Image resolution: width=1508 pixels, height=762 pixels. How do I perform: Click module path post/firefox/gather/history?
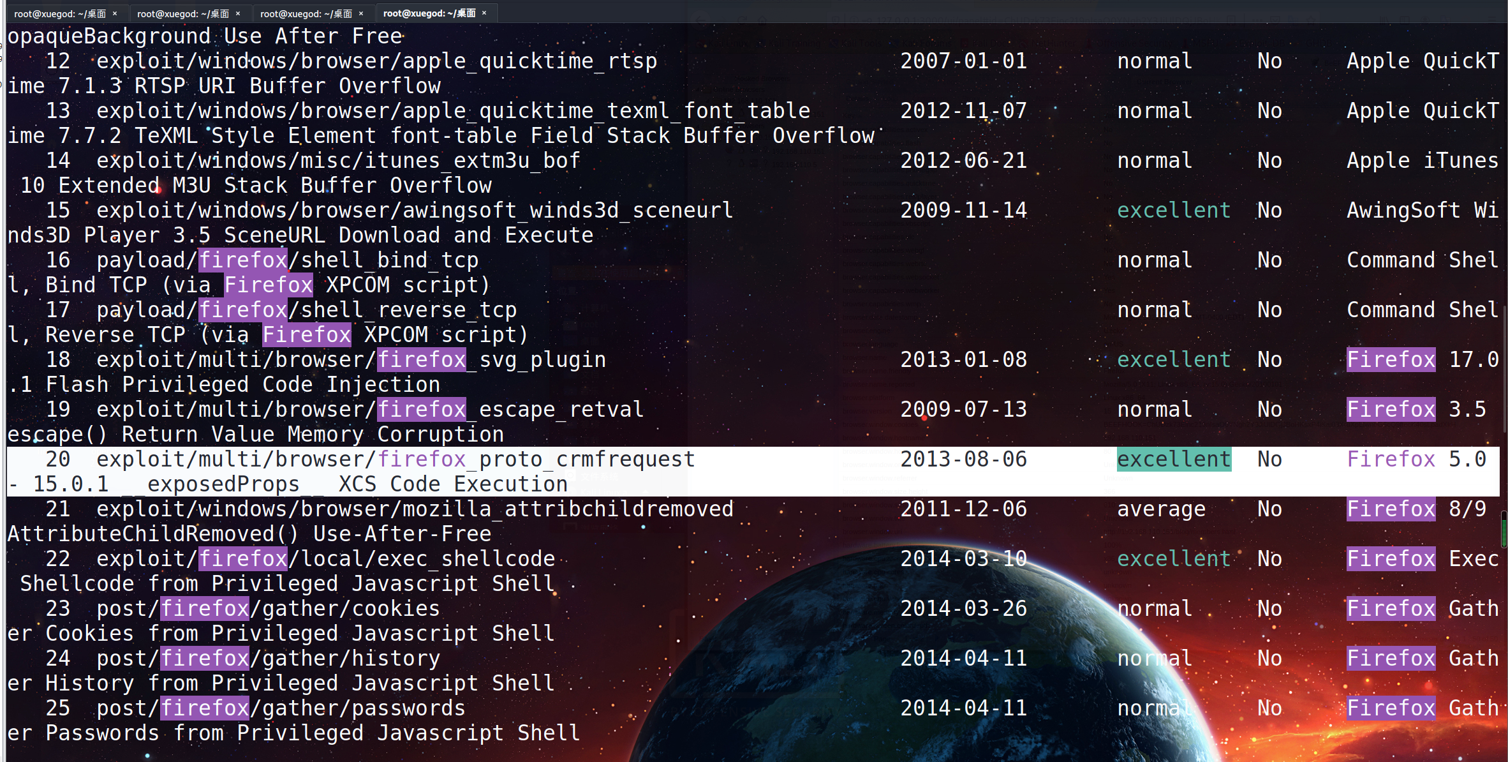[268, 659]
